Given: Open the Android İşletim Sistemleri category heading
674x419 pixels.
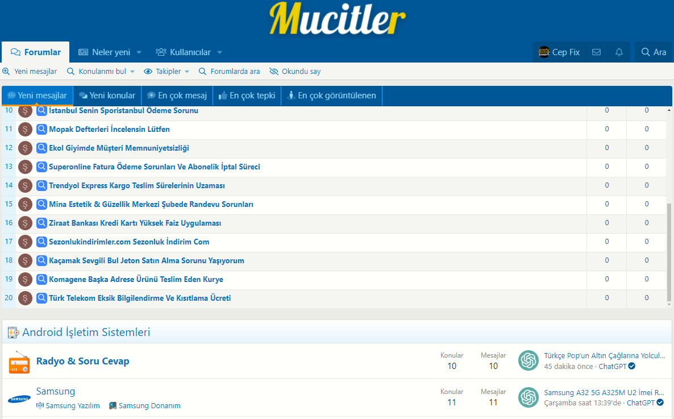Looking at the screenshot, I should pos(86,332).
